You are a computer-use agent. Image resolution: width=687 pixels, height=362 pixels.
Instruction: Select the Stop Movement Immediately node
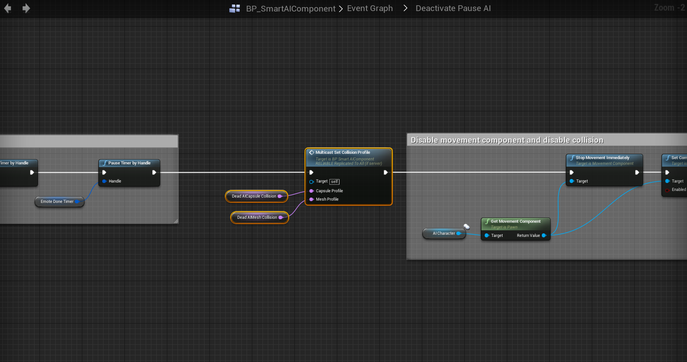[602, 158]
